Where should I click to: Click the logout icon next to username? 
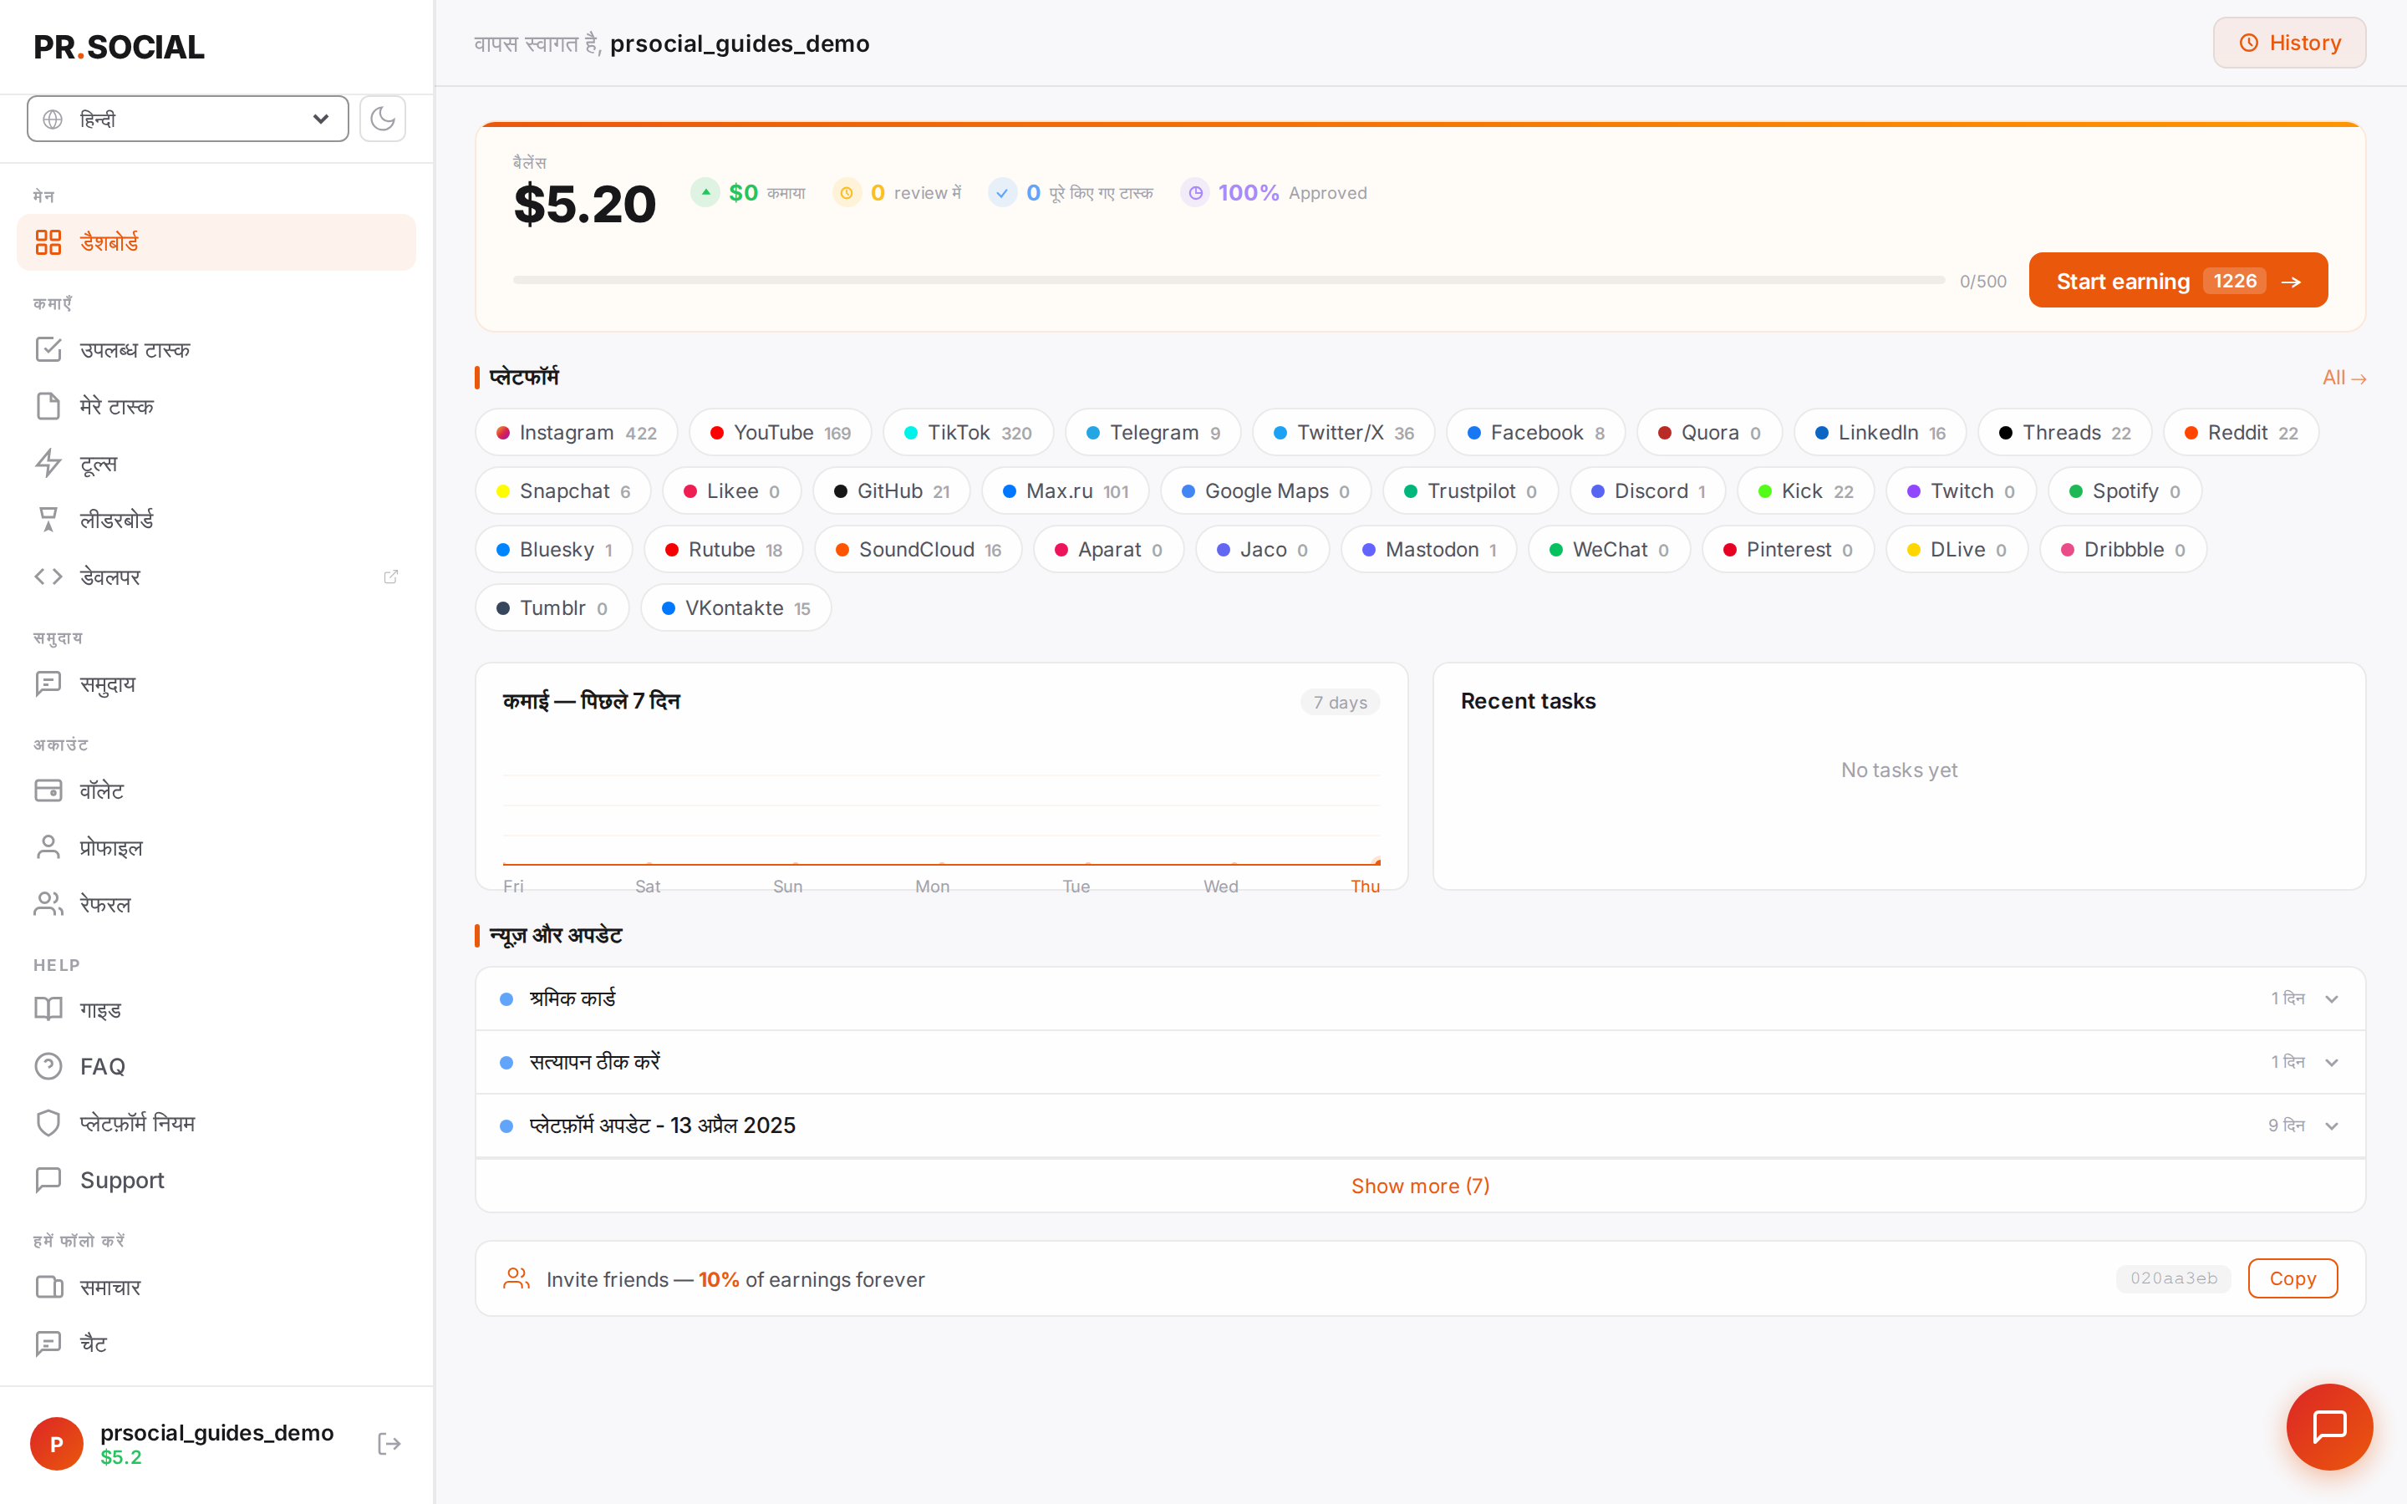click(389, 1443)
